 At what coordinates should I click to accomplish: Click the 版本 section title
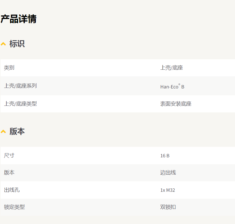[17, 131]
